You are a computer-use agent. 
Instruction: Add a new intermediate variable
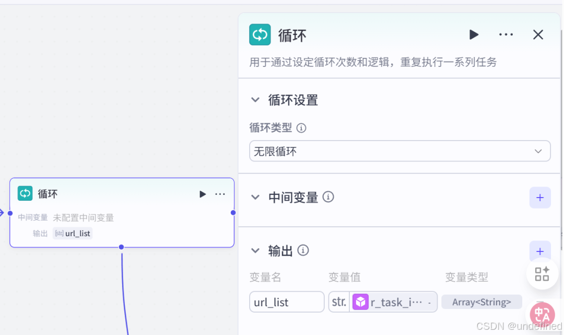click(539, 198)
